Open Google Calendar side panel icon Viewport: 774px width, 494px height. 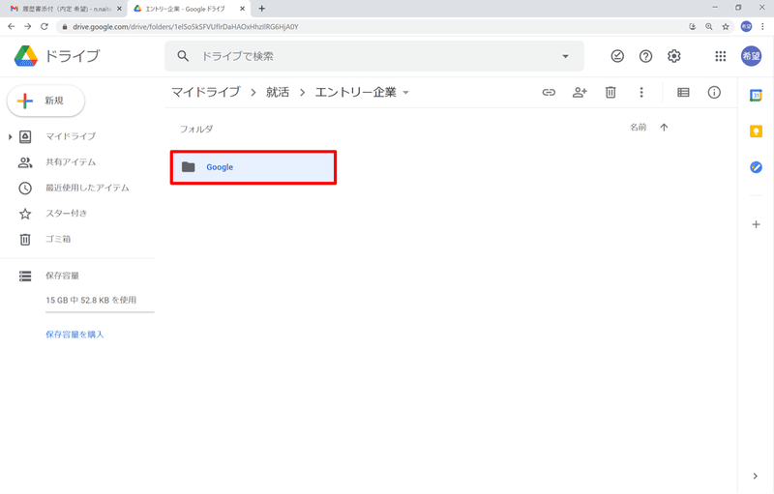click(756, 95)
